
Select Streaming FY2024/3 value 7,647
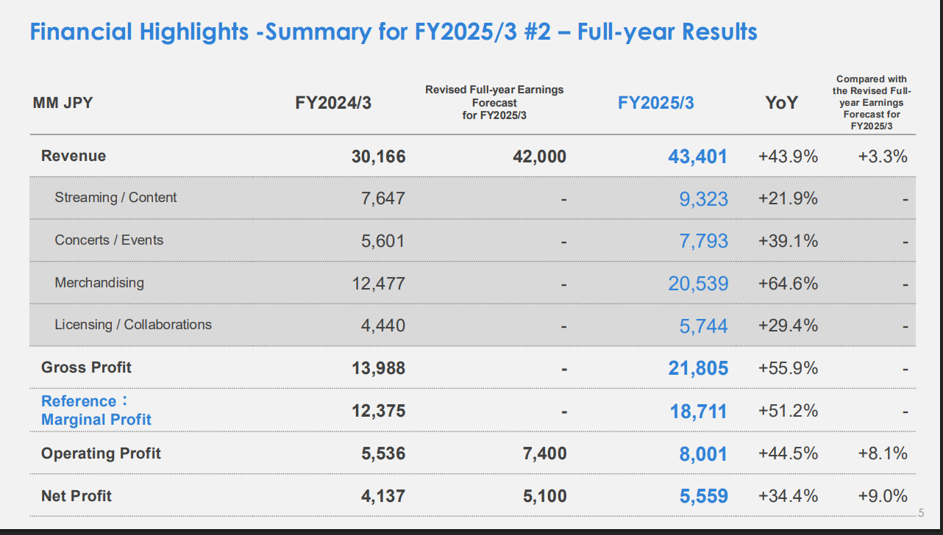coord(382,198)
